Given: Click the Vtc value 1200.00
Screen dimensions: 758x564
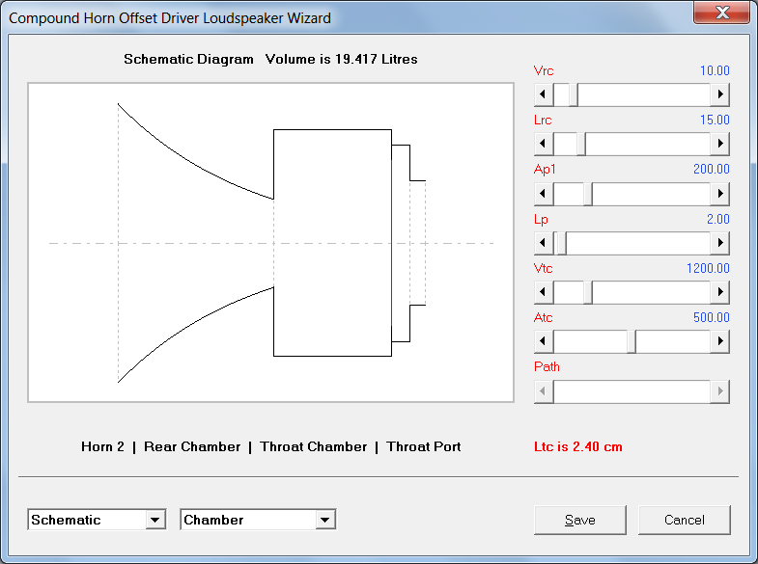Looking at the screenshot, I should pyautogui.click(x=708, y=268).
